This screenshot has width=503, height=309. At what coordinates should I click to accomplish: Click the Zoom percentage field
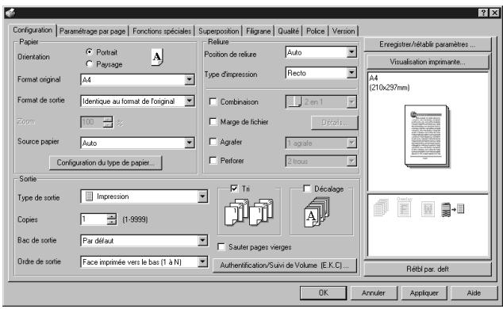[91, 122]
